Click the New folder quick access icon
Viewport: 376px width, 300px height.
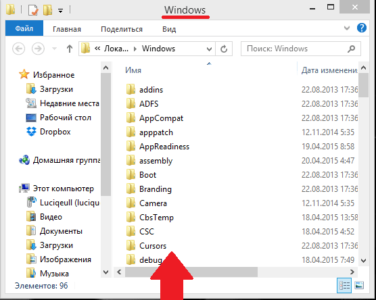tap(48, 10)
